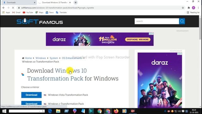The width and height of the screenshot is (202, 114).
Task: Open the Extensions puzzle icon
Action: 189,8
